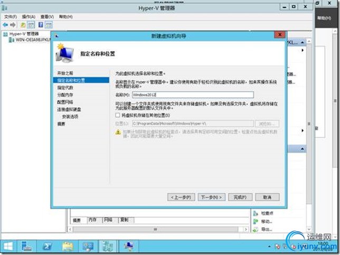Screen dimensions: 340x255
Task: Click left arrow of horizontal scrollbar
Action: pos(70,230)
